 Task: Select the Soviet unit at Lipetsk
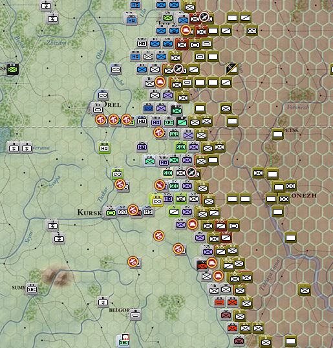tap(278, 135)
